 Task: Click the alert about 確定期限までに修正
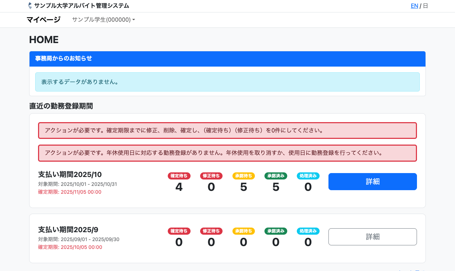pyautogui.click(x=227, y=130)
